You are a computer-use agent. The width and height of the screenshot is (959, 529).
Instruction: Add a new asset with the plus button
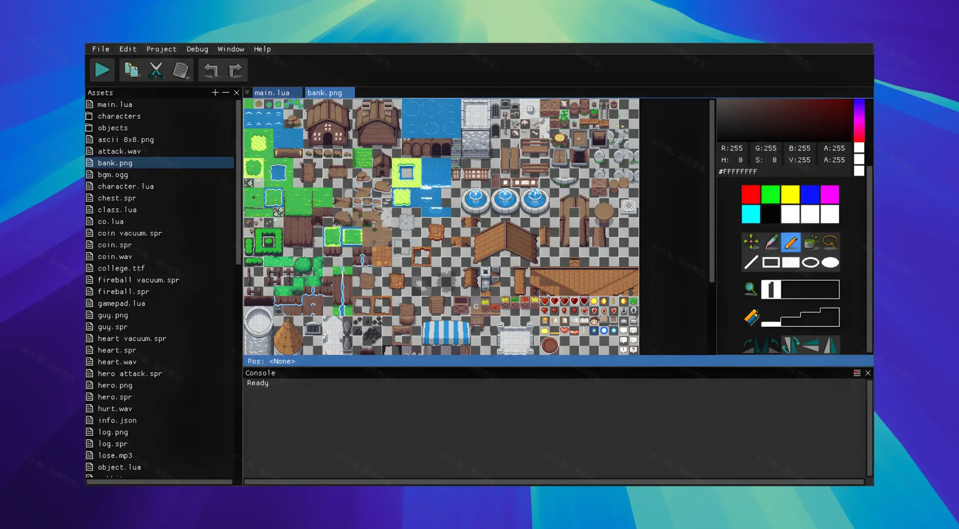pos(215,92)
